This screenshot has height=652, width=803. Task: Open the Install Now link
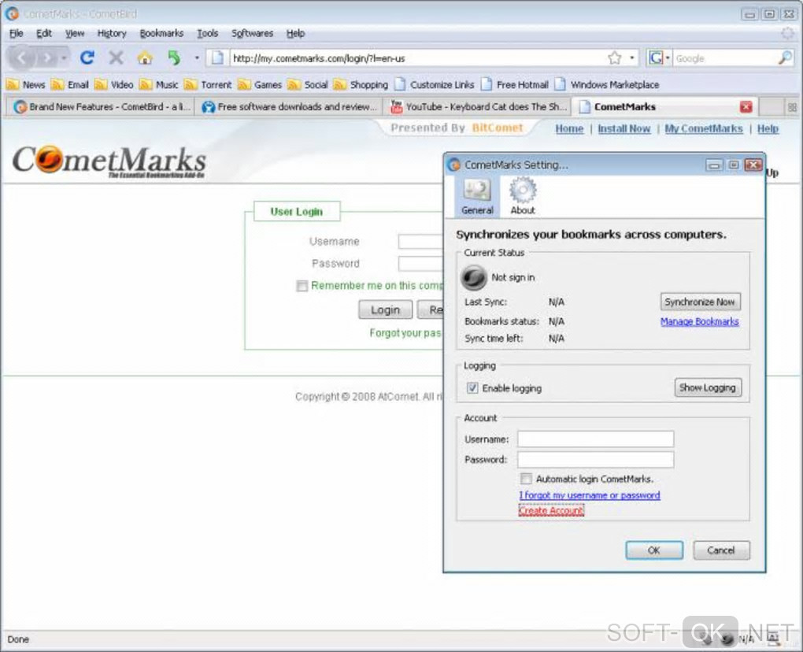624,128
